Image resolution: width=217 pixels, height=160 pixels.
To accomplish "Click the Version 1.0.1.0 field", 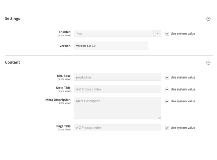I will tap(111, 46).
